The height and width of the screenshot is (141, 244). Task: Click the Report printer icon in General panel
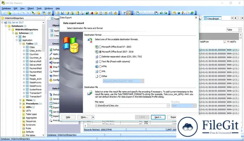pos(51,71)
